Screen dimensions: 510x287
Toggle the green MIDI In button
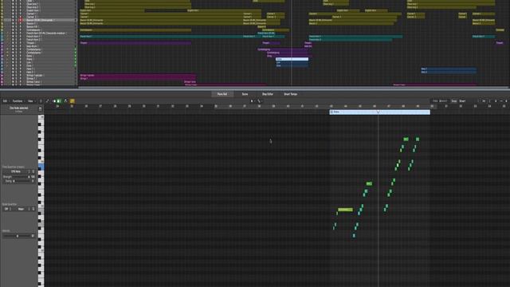point(58,101)
